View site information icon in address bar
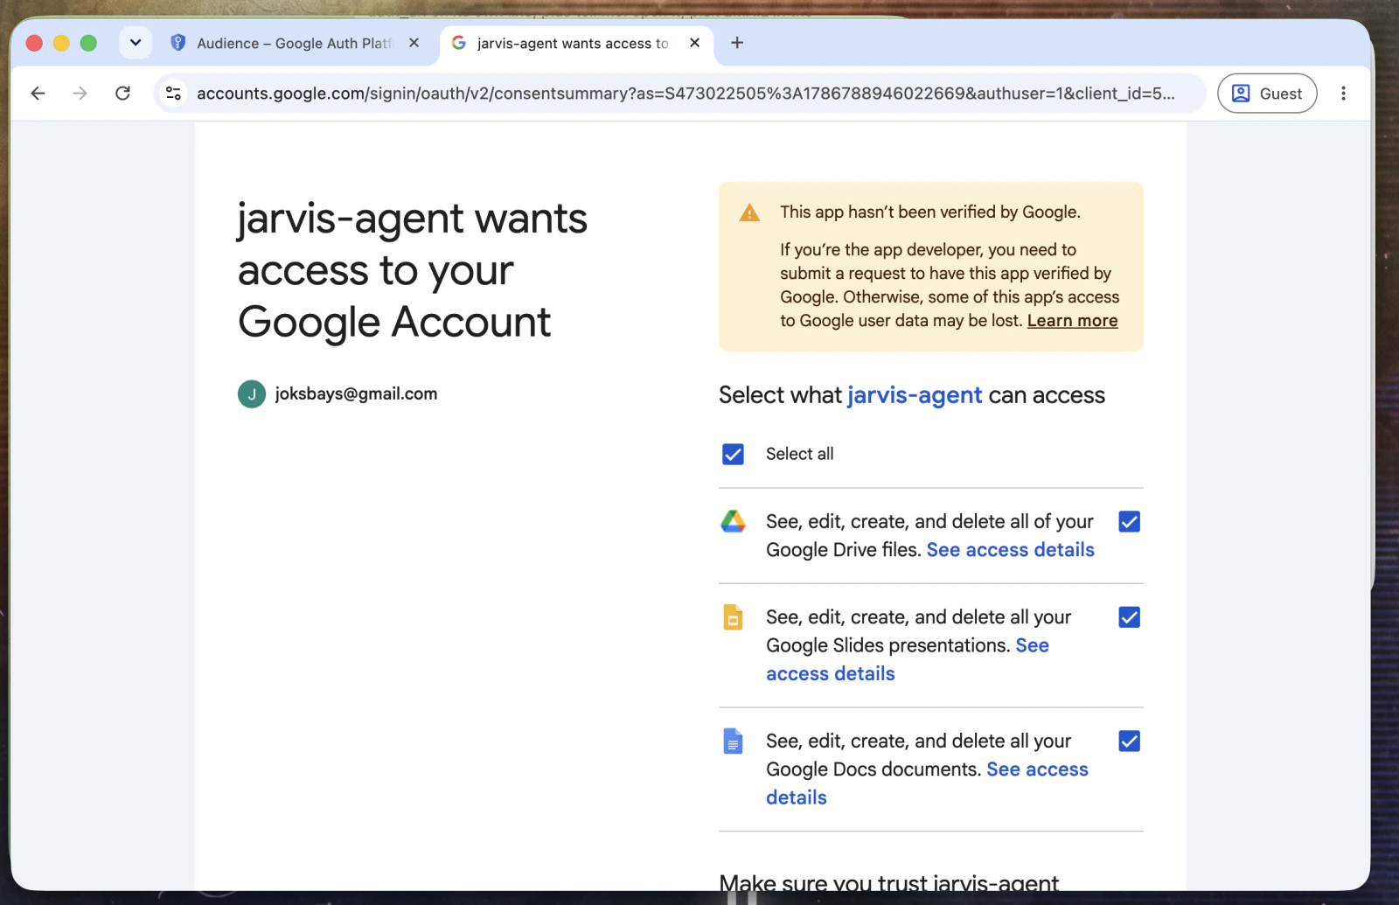The width and height of the screenshot is (1399, 905). 174,94
